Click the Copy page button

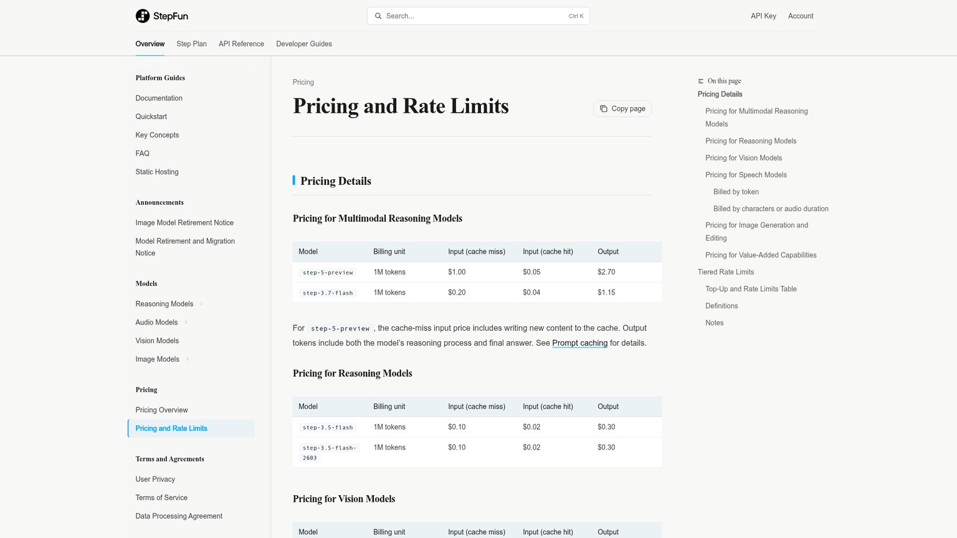pyautogui.click(x=622, y=109)
